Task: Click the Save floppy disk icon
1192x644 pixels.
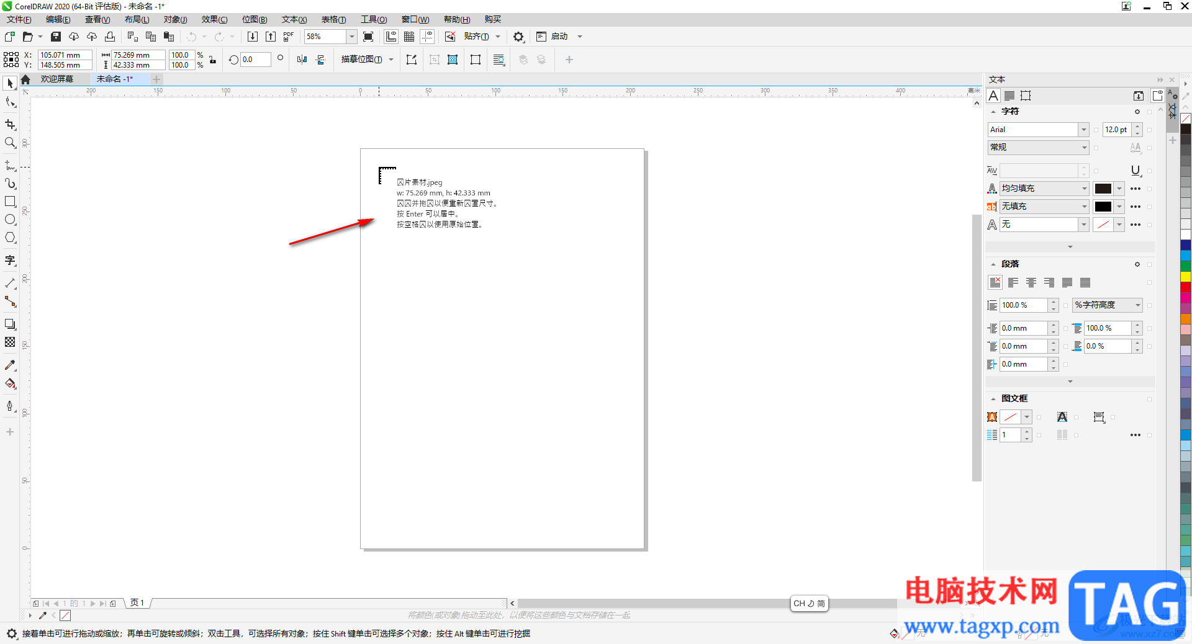Action: pyautogui.click(x=56, y=37)
